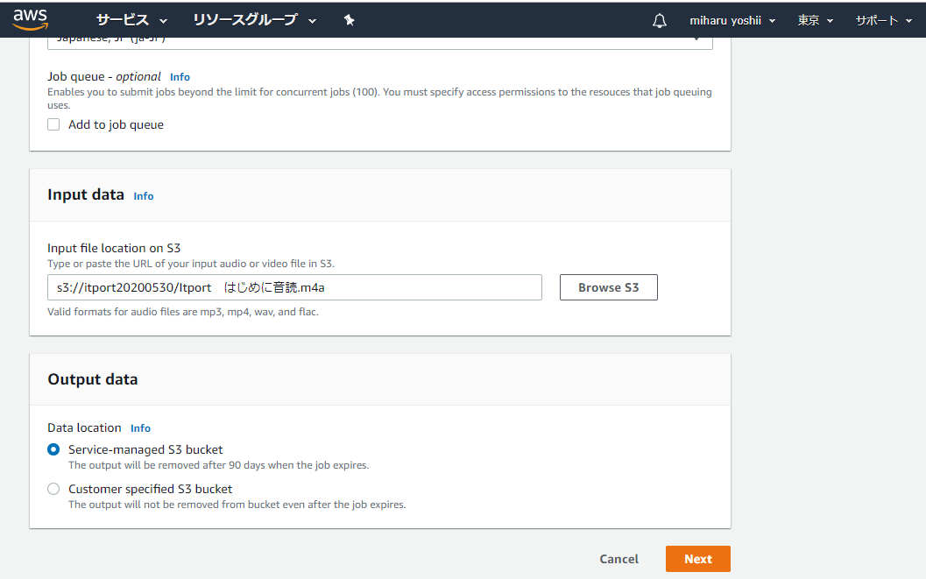Click the AWS logo home icon

pyautogui.click(x=30, y=20)
